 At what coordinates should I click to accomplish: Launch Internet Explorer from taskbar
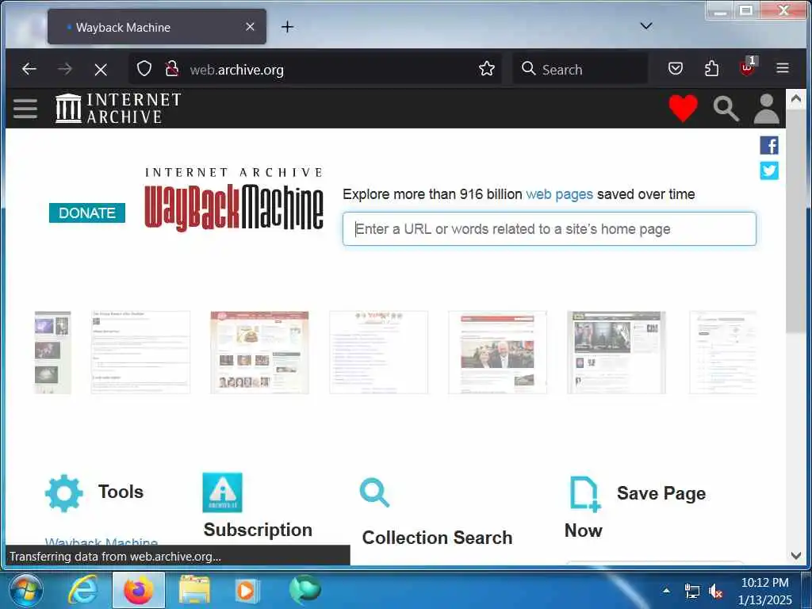[x=83, y=590]
